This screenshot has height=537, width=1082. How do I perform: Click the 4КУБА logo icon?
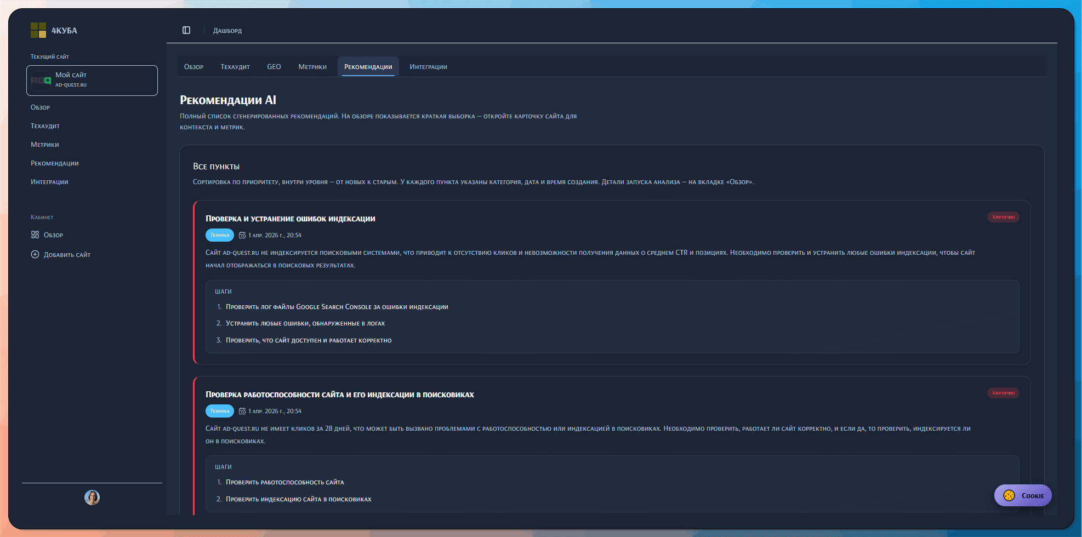point(38,30)
